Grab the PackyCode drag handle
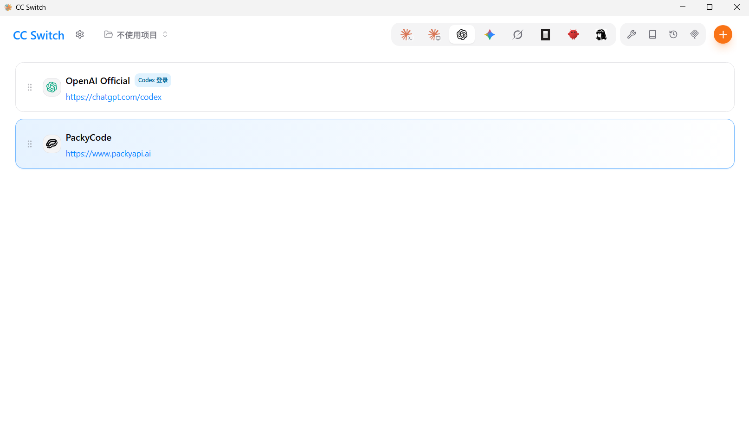This screenshot has height=429, width=749. 30,144
